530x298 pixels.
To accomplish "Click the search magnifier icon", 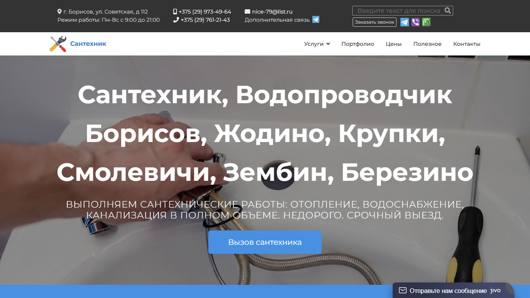I will pyautogui.click(x=447, y=11).
